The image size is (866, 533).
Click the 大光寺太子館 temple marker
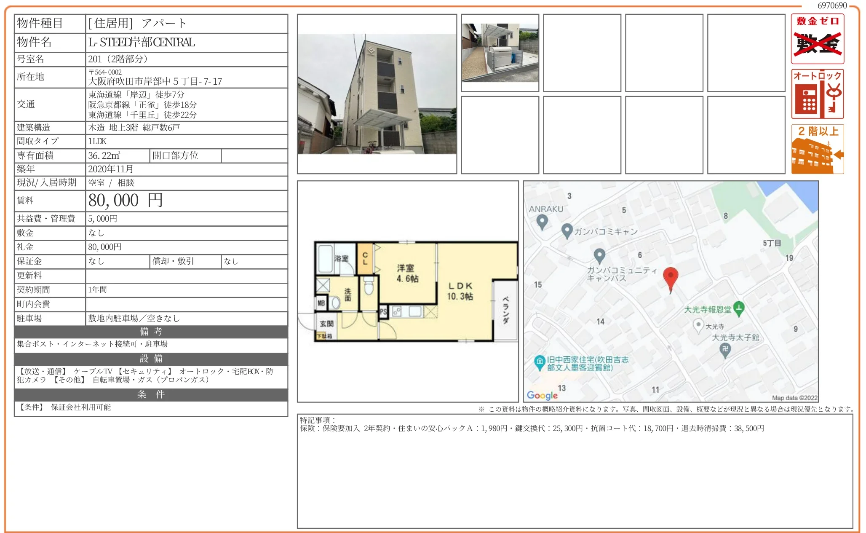[x=725, y=350]
